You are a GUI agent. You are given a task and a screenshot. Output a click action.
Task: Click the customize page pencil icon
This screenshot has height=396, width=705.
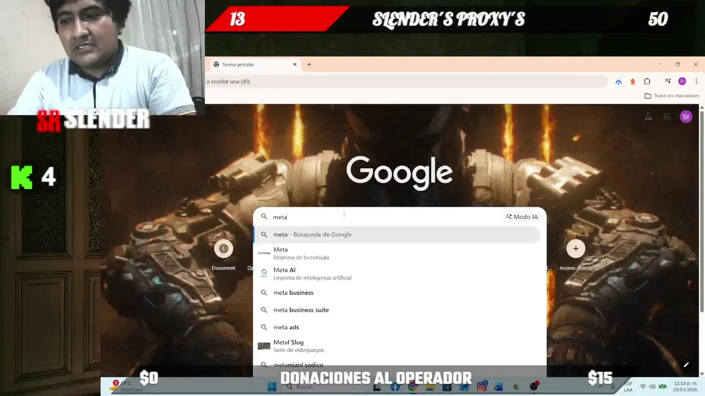coord(686,365)
